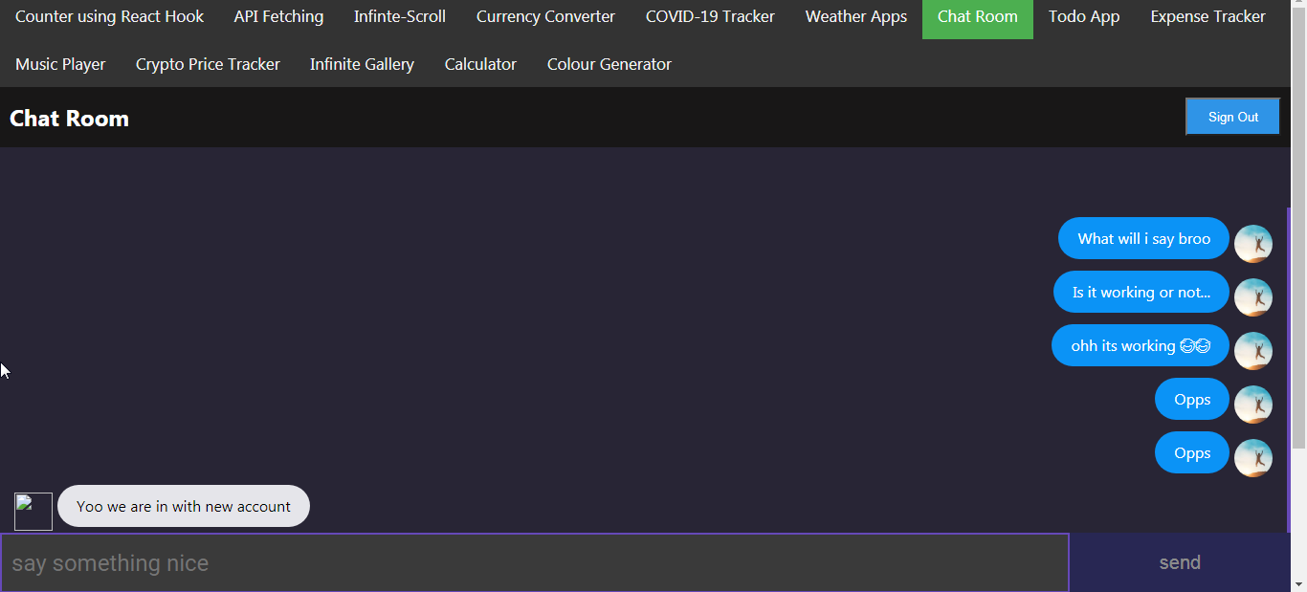Go to Currency Converter tab
This screenshot has height=592, width=1307.
pos(545,16)
